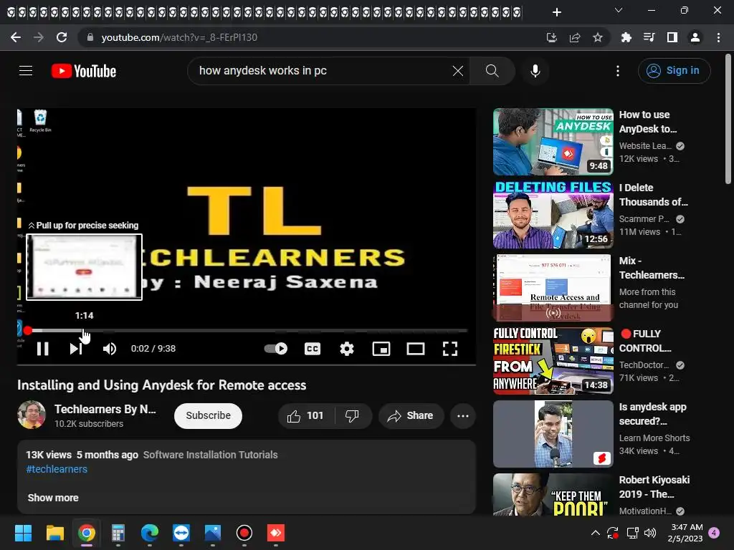Open Windows Start menu
The height and width of the screenshot is (550, 734).
pyautogui.click(x=23, y=533)
